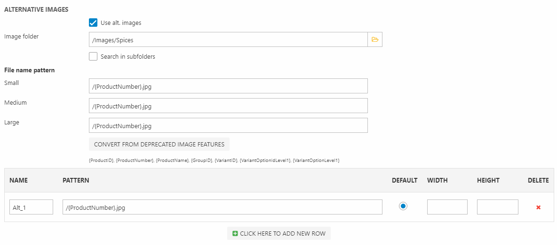The height and width of the screenshot is (245, 557).
Task: Click the DEFAULT column header
Action: 404,180
